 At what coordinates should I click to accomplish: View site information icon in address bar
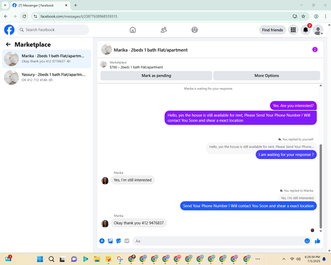tap(35, 17)
